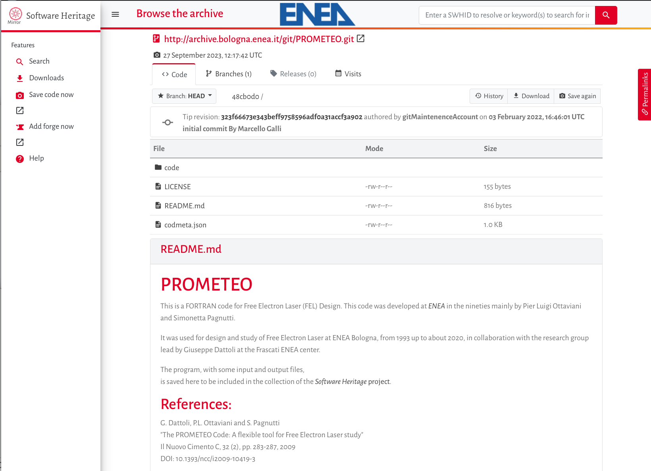Open repository externally via external-link icon

tap(360, 39)
